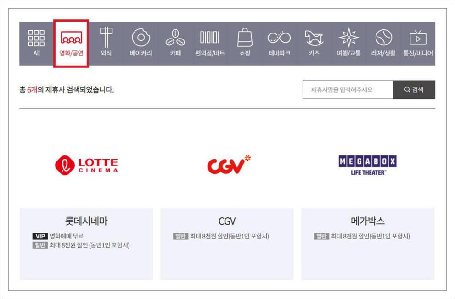Viewport: 455px width, 299px height.
Task: Click the 검색 search button
Action: pyautogui.click(x=414, y=89)
